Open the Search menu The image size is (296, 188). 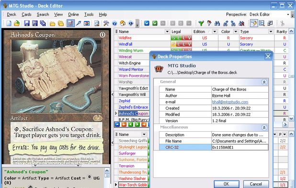click(43, 14)
